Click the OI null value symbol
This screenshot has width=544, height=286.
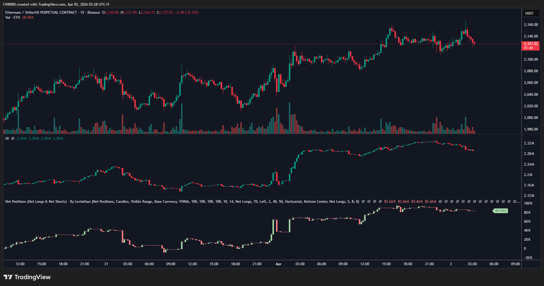pyautogui.click(x=12, y=138)
